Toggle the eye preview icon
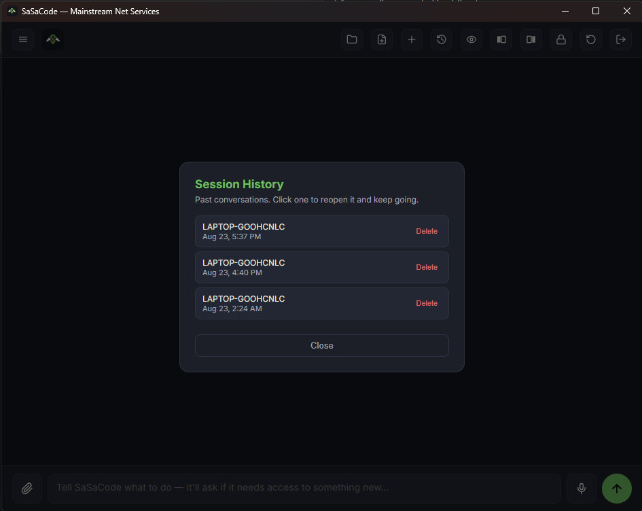This screenshot has height=511, width=642. tap(471, 39)
